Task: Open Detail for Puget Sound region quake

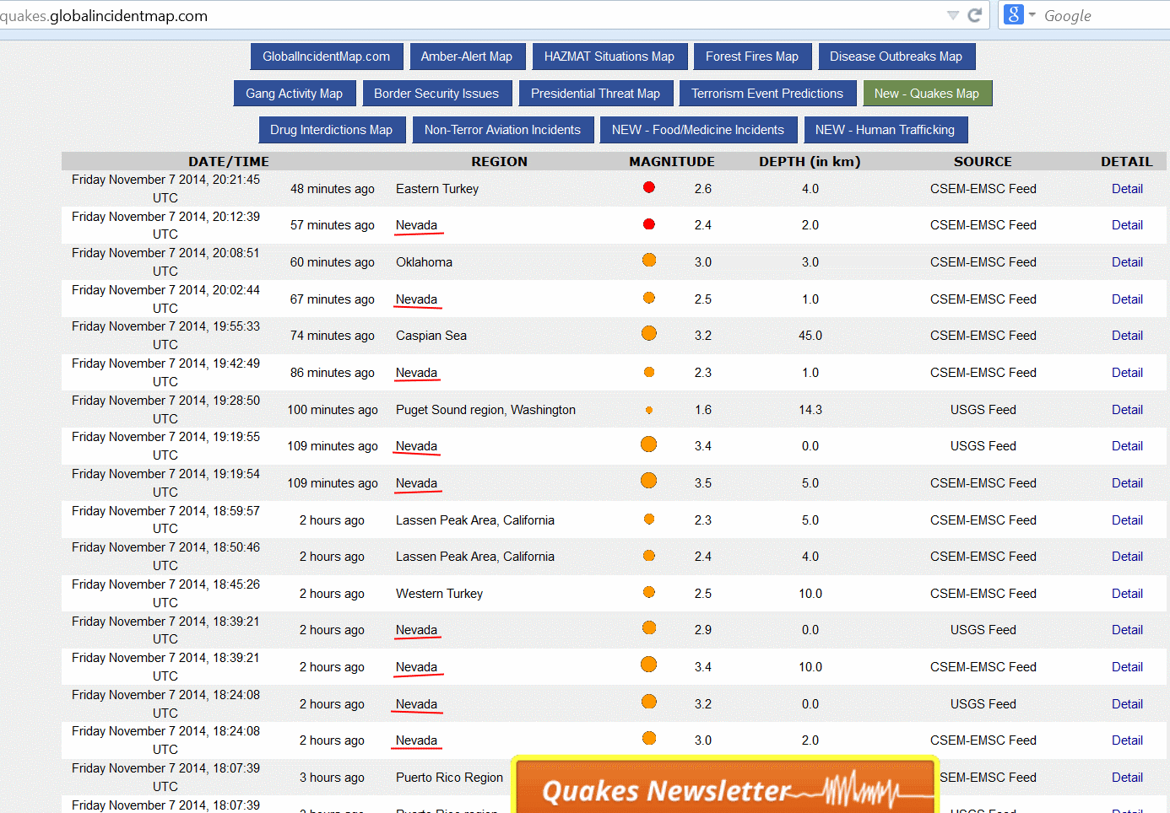Action: (1127, 410)
